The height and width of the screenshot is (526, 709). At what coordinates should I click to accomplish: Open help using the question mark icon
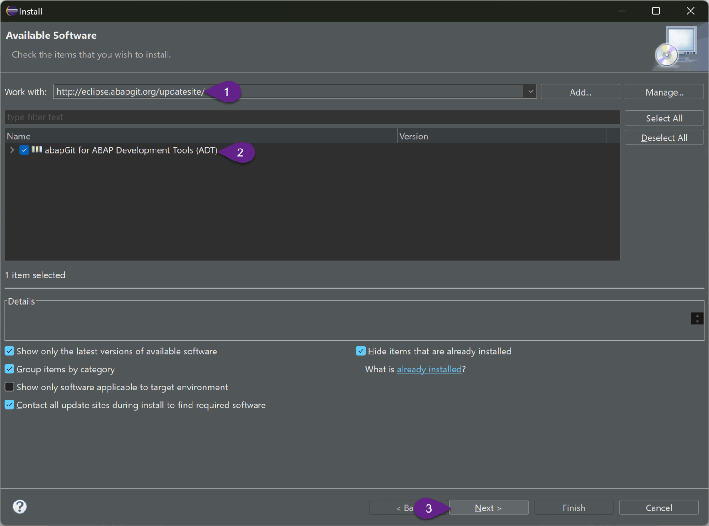pyautogui.click(x=19, y=506)
